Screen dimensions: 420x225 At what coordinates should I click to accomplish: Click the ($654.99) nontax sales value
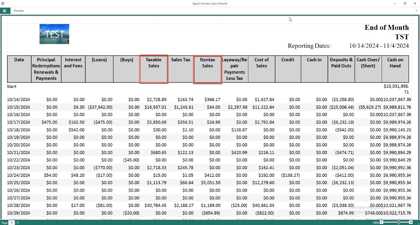(x=211, y=213)
